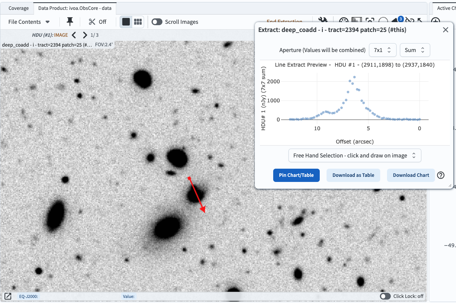This screenshot has width=456, height=303.
Task: Close the Extract dialog
Action: tap(445, 30)
